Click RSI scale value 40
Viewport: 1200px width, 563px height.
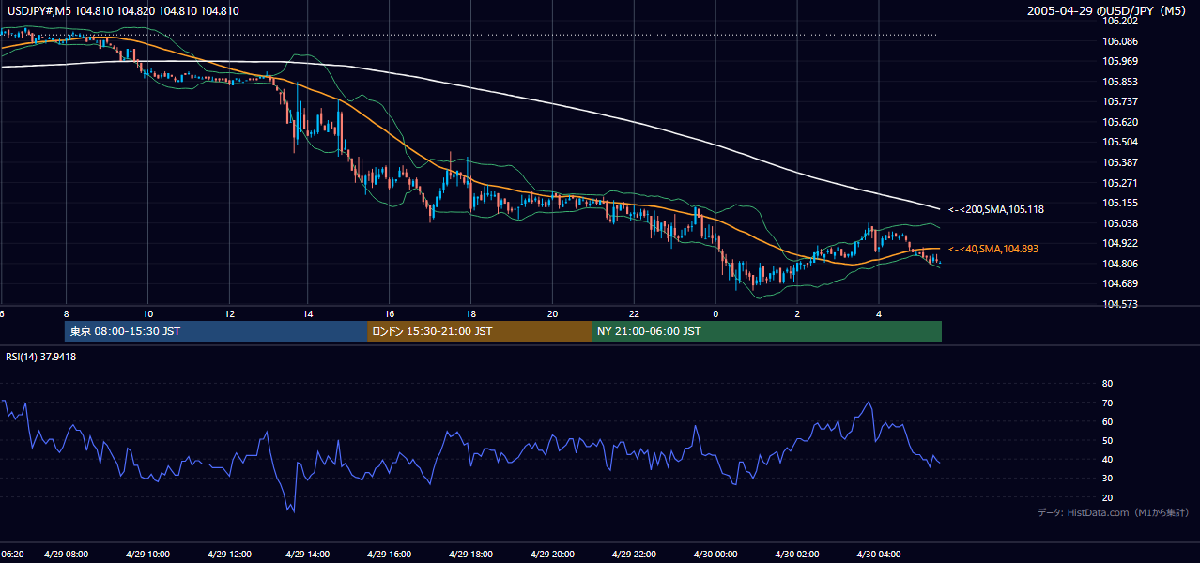pyautogui.click(x=1107, y=460)
